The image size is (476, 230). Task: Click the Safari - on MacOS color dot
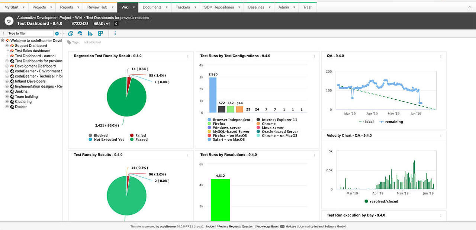point(209,139)
